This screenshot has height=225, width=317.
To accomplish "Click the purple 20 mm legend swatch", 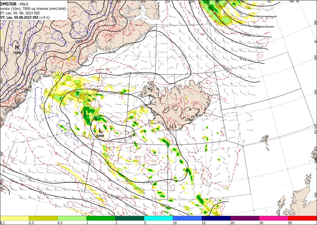I will click(x=245, y=218).
